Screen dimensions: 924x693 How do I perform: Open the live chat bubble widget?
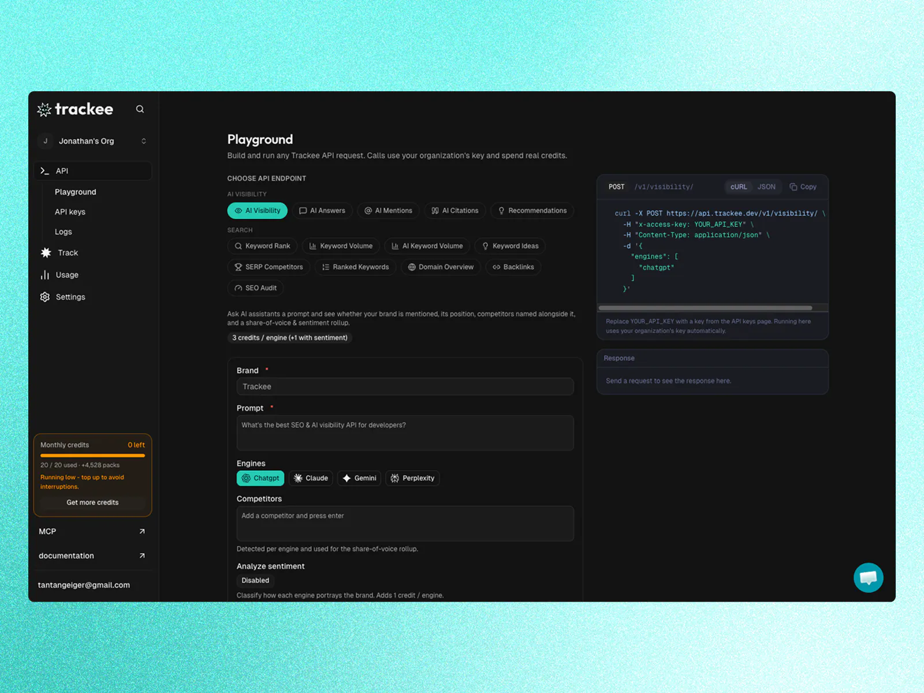tap(869, 577)
